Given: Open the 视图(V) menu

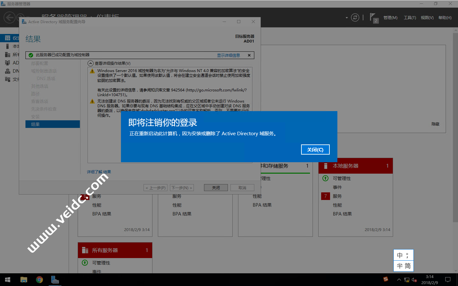Looking at the screenshot, I should click(x=427, y=18).
